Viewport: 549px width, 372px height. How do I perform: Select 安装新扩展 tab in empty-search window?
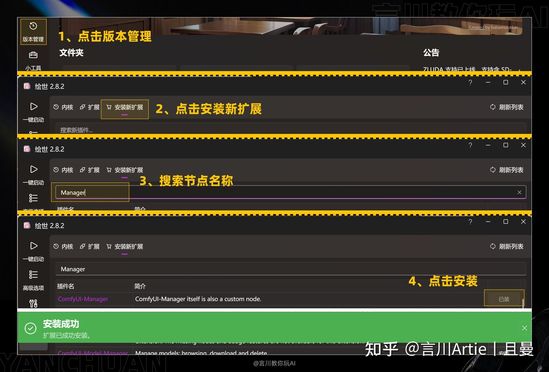[125, 107]
